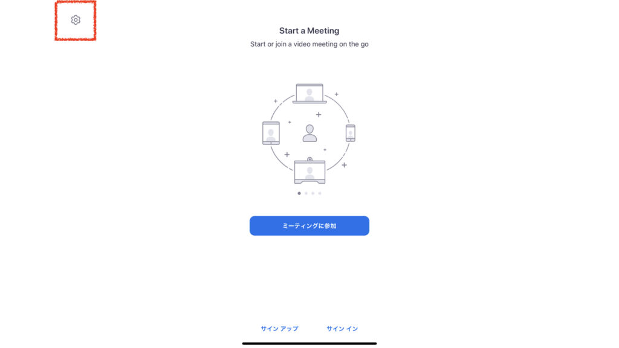Click the plus sign beside the bottom monitor
This screenshot has height=348, width=619.
344,165
